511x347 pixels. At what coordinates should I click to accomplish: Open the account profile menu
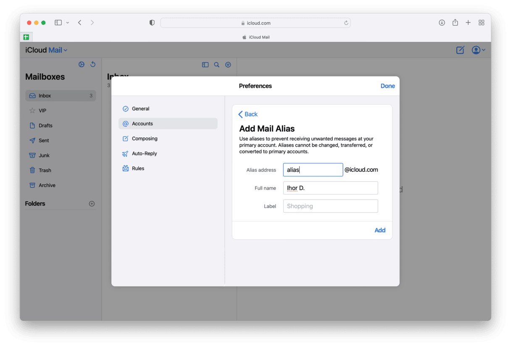point(478,50)
